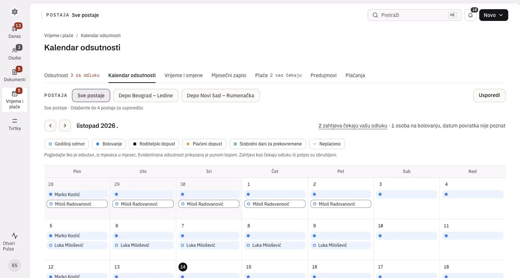Toggle Bolovanje legend filter

pos(109,144)
